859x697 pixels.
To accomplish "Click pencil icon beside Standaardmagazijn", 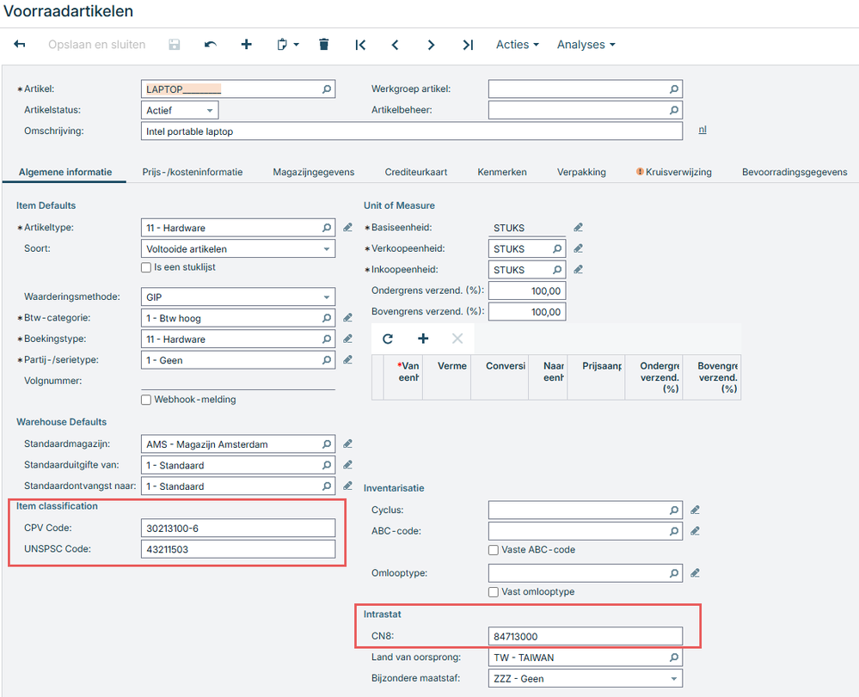I will tap(348, 444).
